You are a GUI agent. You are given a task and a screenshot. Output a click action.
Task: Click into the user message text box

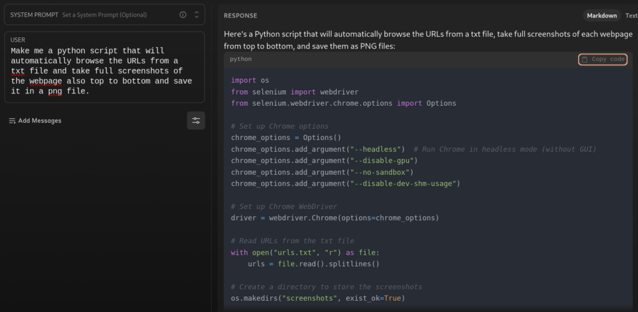click(x=105, y=67)
